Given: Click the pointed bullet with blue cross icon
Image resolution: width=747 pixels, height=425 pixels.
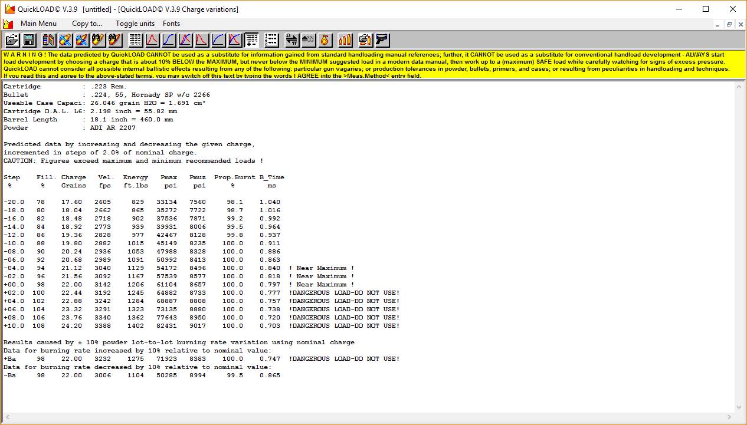Looking at the screenshot, I should point(82,40).
